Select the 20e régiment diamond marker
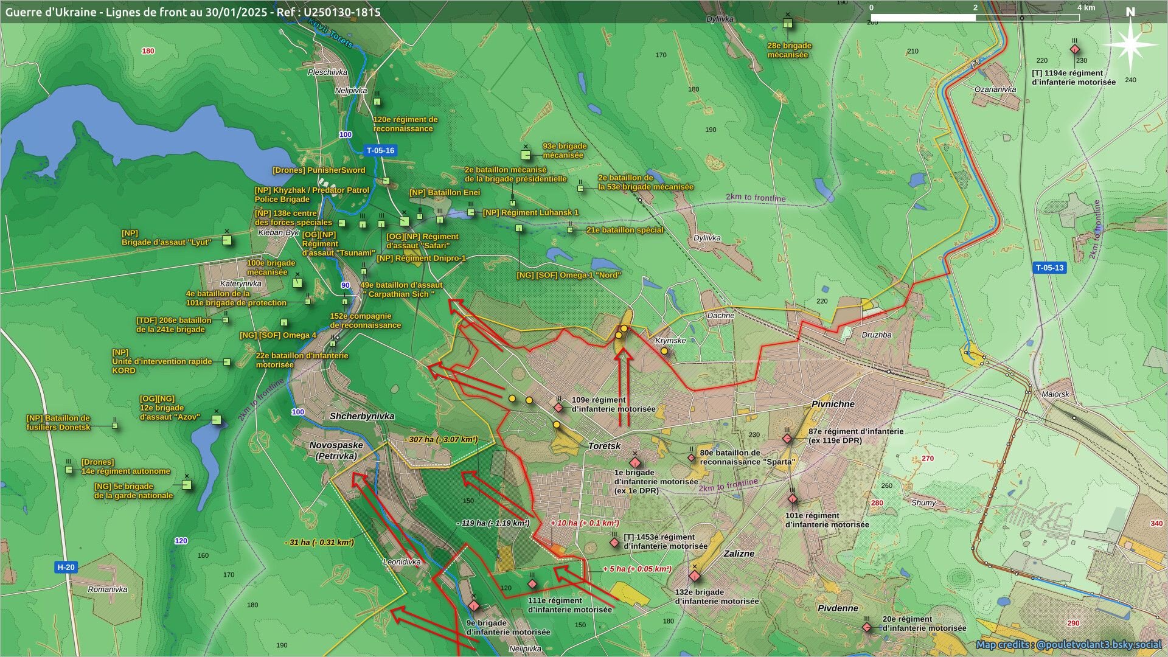This screenshot has height=657, width=1168. point(867,627)
